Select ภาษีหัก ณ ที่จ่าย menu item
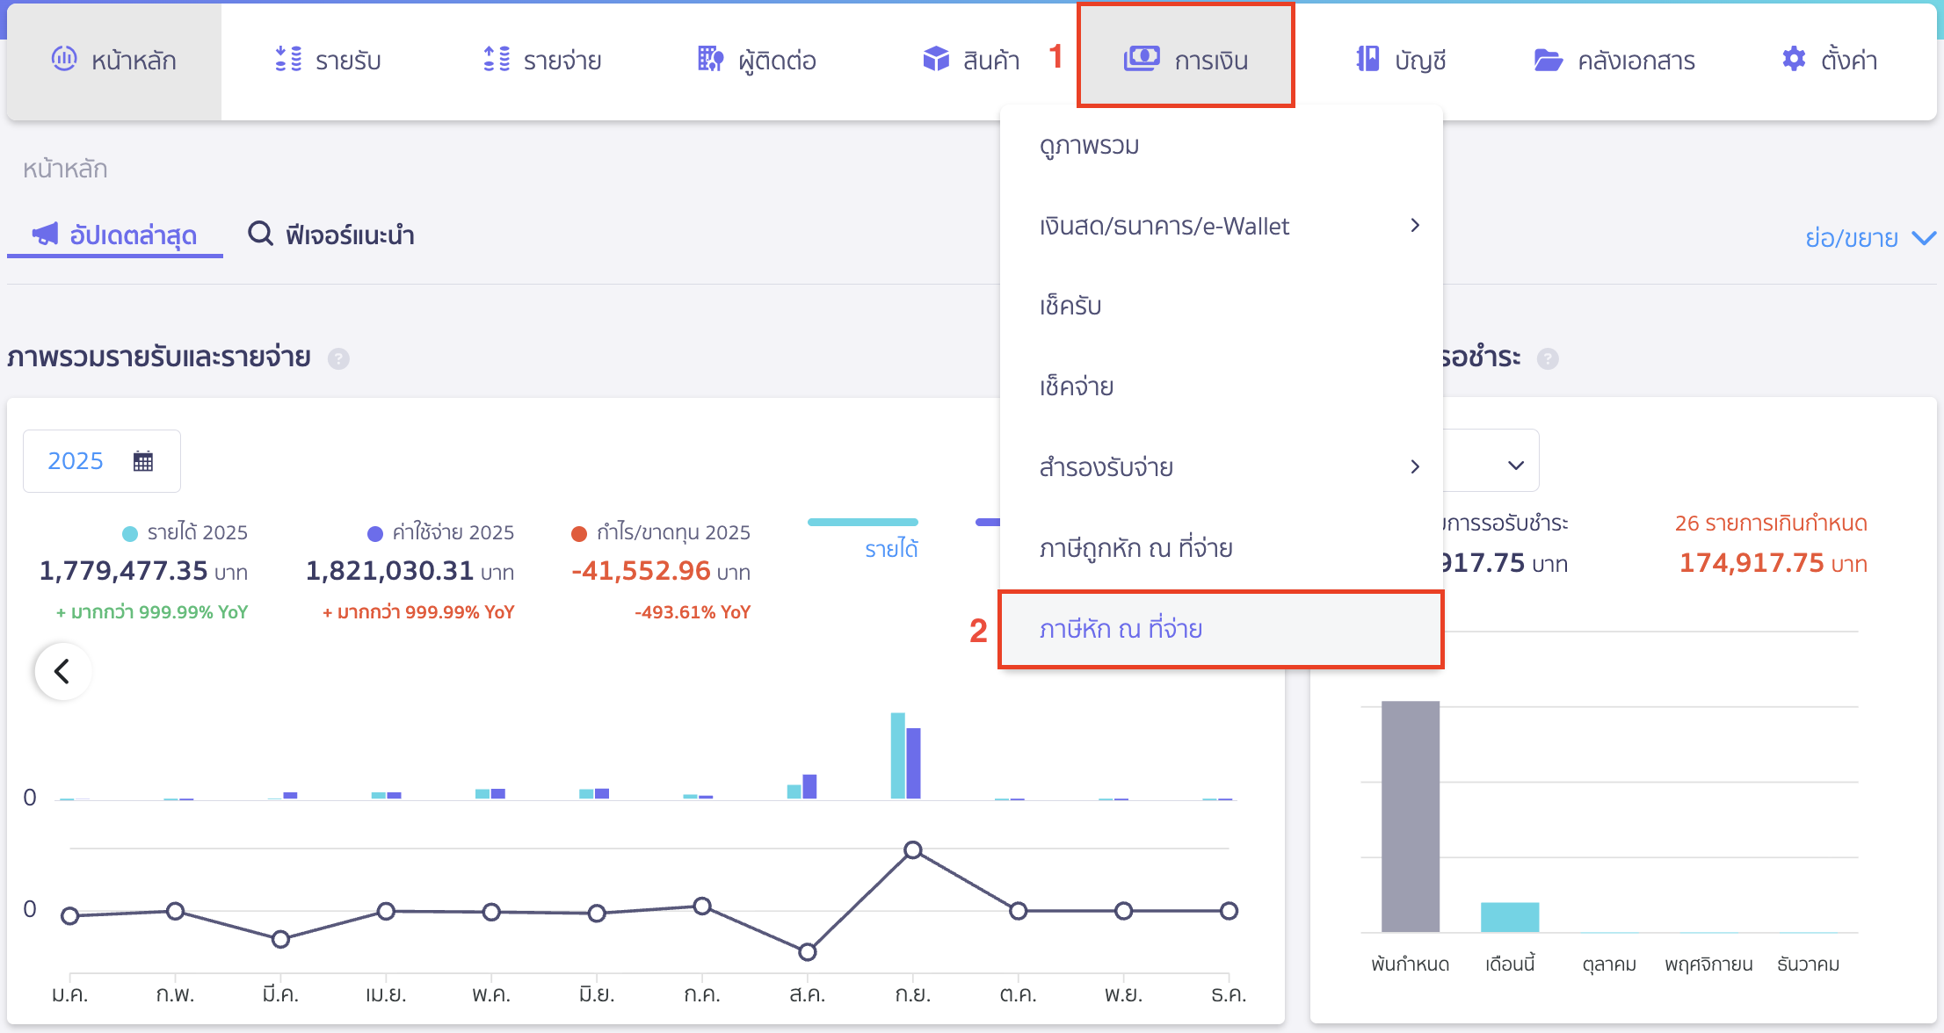The height and width of the screenshot is (1033, 1944). (1121, 629)
